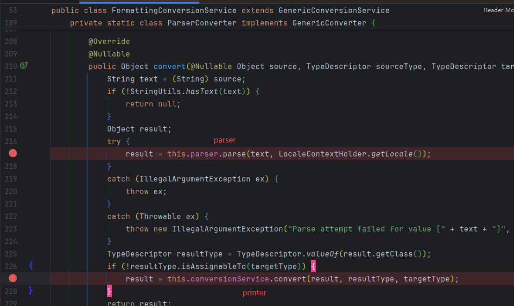Click the isAssignableTo method call
This screenshot has width=514, height=306.
click(x=213, y=266)
